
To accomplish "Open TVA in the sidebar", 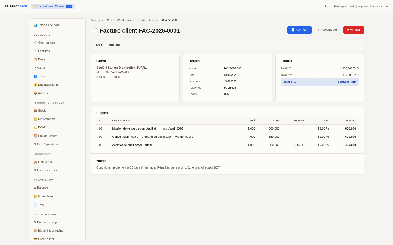I will [57, 205].
